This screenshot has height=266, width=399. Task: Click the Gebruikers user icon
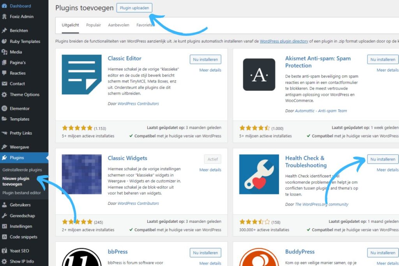(x=4, y=205)
